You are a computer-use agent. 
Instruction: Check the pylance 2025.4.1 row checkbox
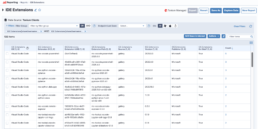(x=7, y=78)
